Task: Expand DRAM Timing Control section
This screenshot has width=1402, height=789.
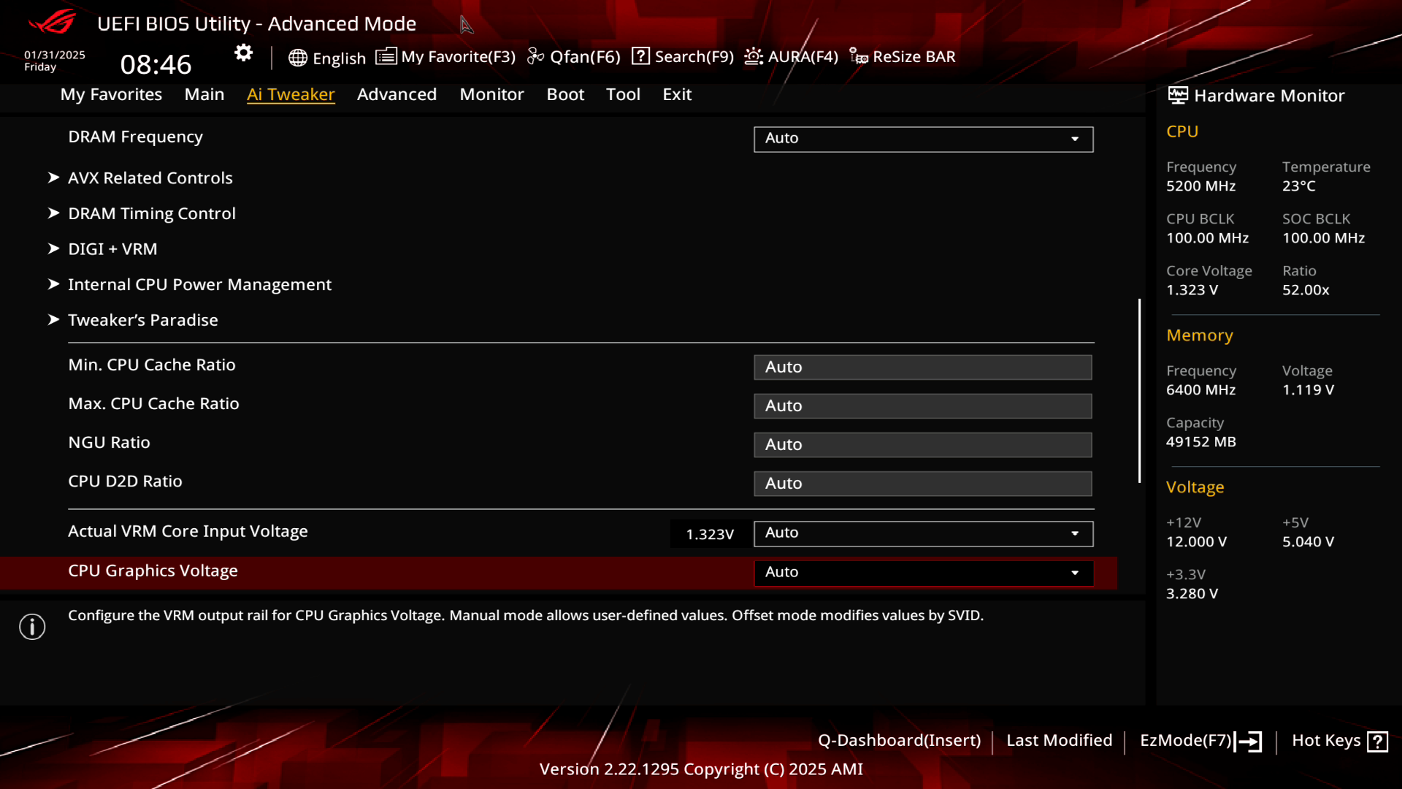Action: (x=152, y=213)
